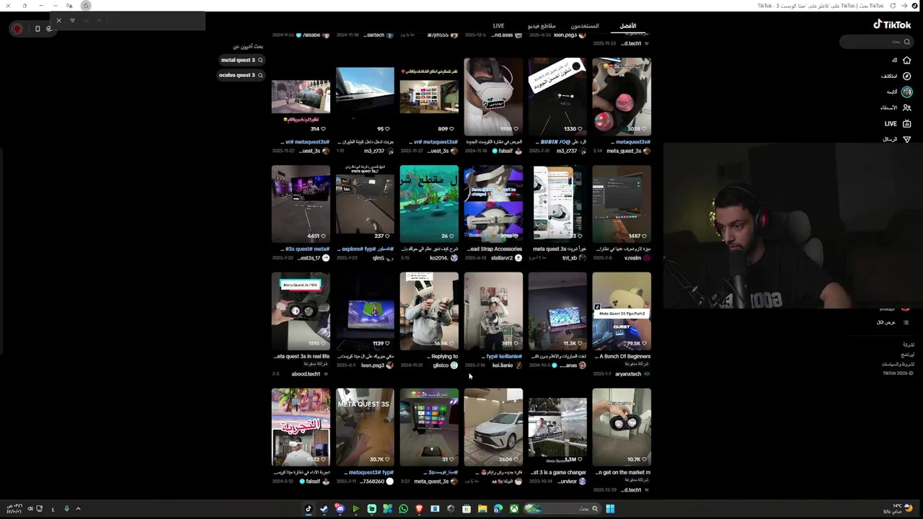The height and width of the screenshot is (519, 923).
Task: Open video thumbnail with 7411 likes
Action: pos(493,311)
